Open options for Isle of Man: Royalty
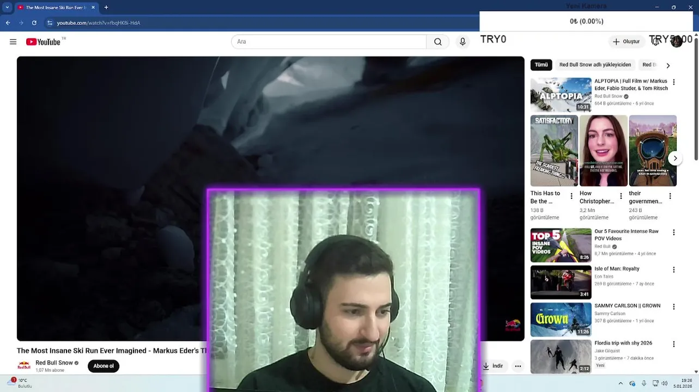The height and width of the screenshot is (392, 699). [673, 269]
